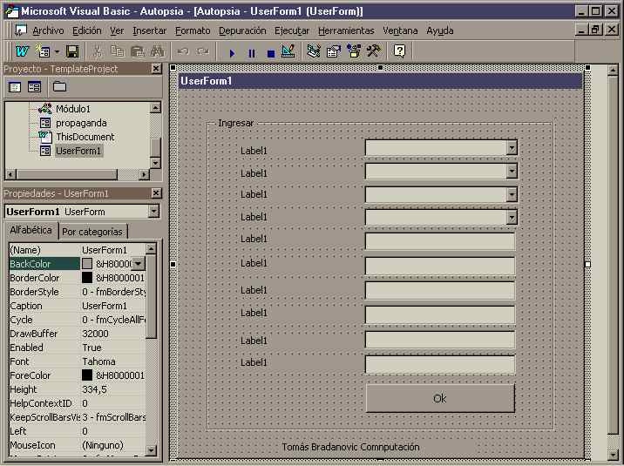Viewport: 624px width, 466px height.
Task: Run the macro with the play icon
Action: click(232, 52)
